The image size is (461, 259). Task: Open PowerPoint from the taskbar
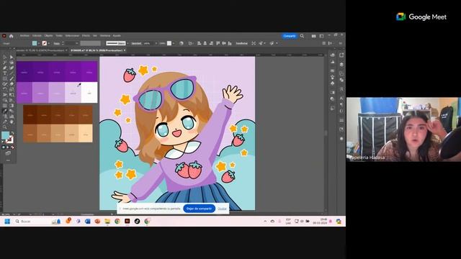[x=97, y=221]
